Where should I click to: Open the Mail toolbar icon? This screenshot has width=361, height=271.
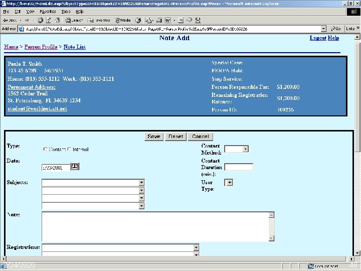(149, 20)
